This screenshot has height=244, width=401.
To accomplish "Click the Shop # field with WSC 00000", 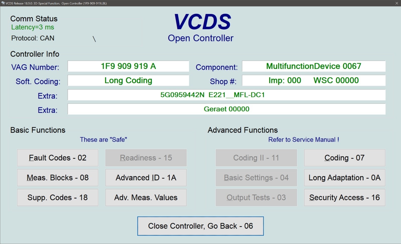I will [x=314, y=80].
